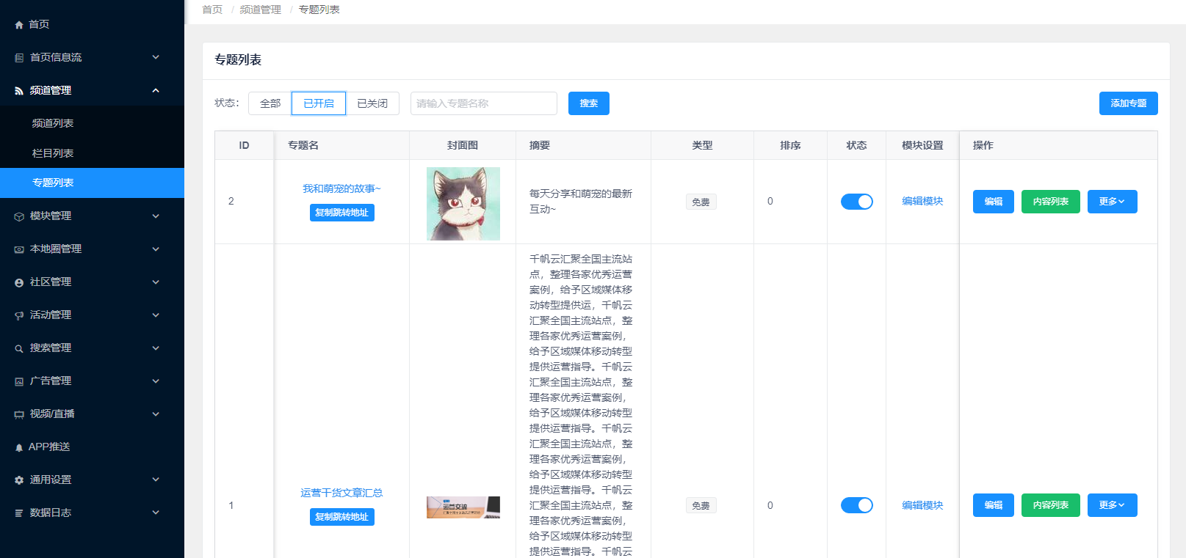
Task: Expand the 数据日志 menu chevron
Action: (x=156, y=513)
